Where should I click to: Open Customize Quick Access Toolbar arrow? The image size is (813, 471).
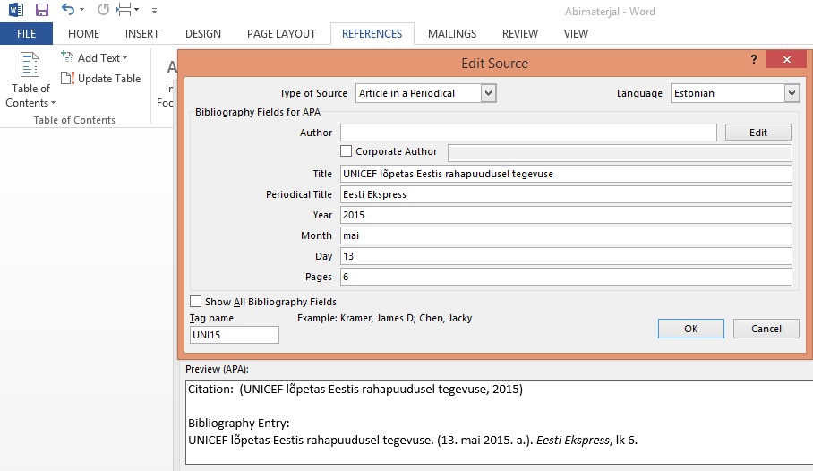point(154,10)
